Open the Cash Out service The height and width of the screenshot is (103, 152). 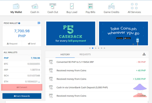(53, 9)
